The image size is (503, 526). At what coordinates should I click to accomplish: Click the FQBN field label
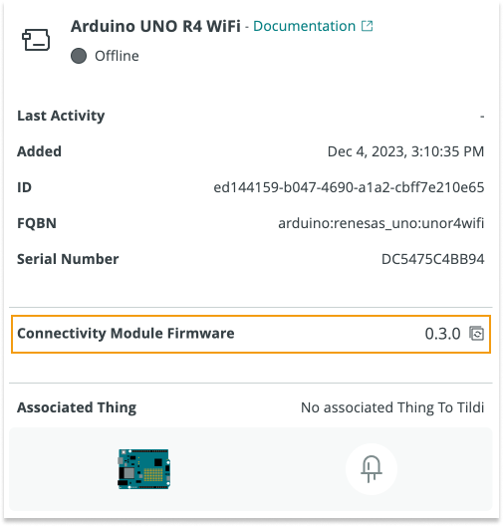37,223
